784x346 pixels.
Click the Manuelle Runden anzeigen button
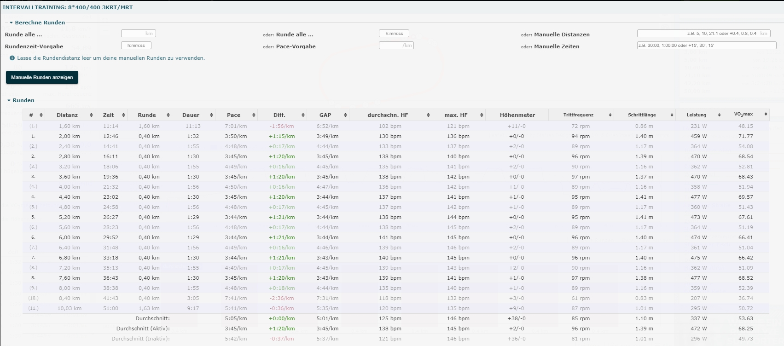pos(42,77)
